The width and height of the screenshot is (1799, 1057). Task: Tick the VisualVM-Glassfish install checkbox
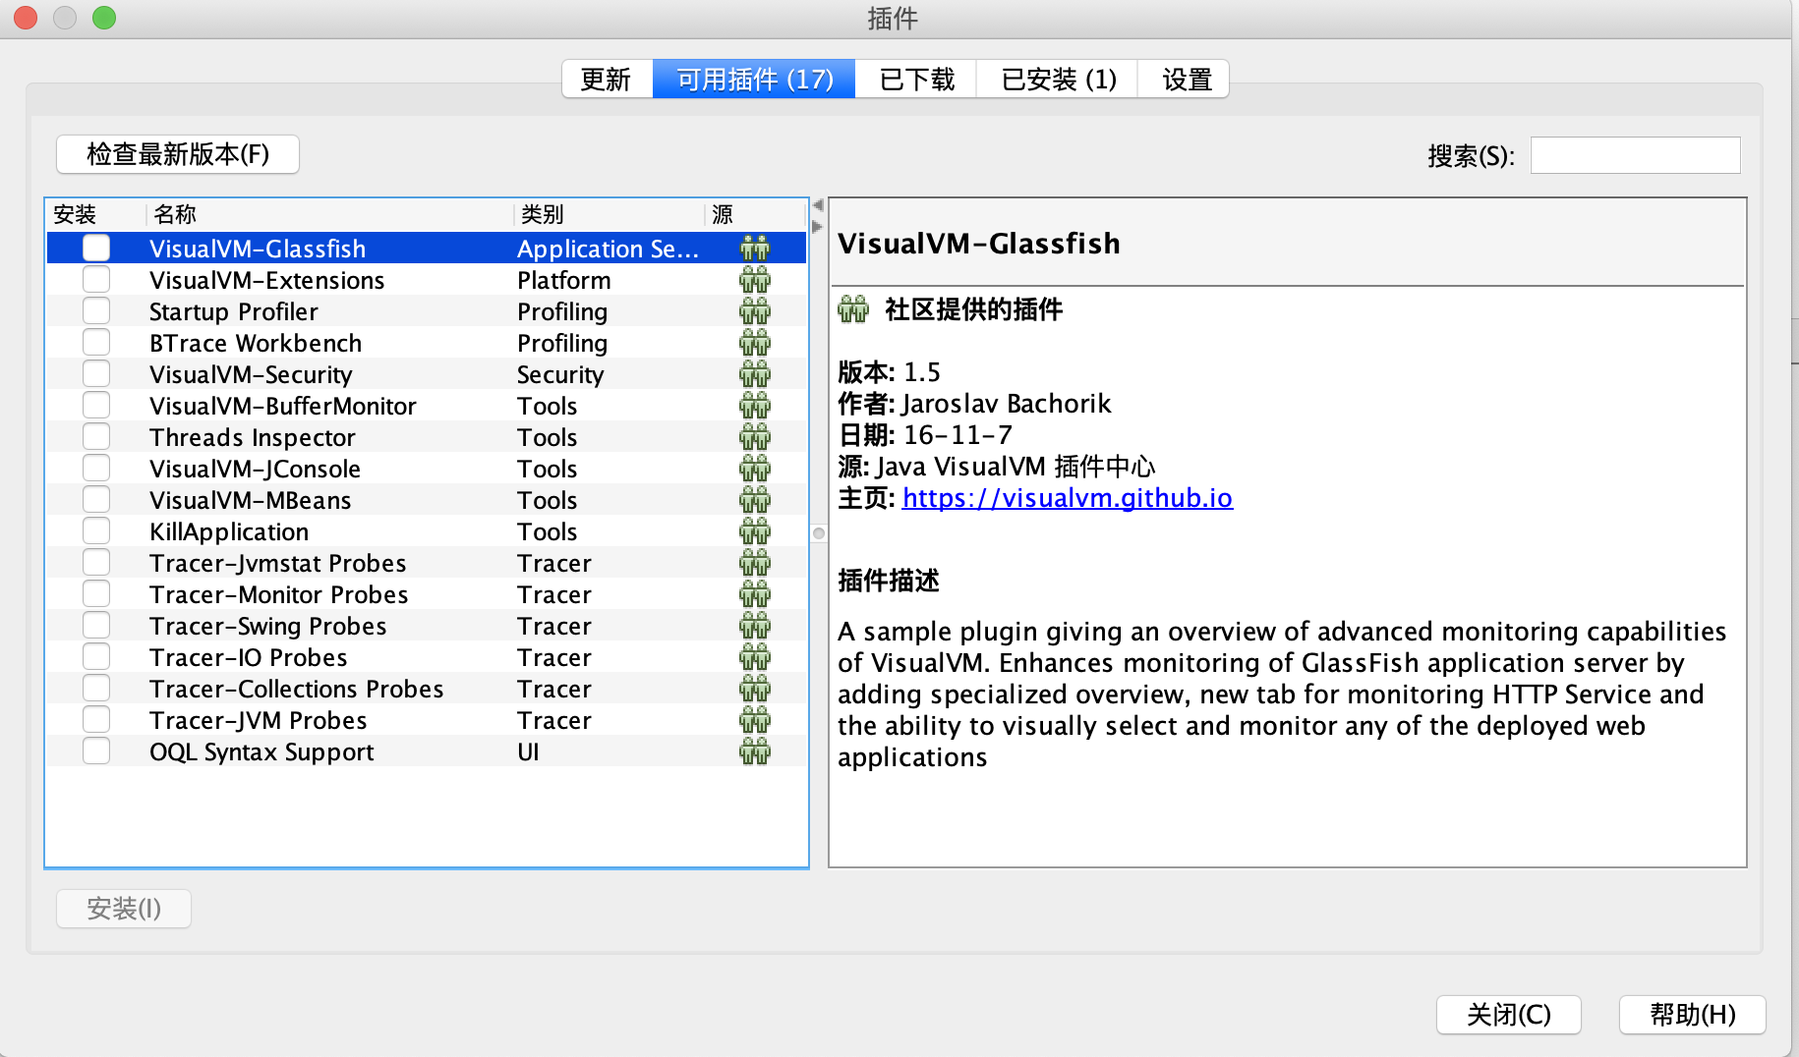96,248
